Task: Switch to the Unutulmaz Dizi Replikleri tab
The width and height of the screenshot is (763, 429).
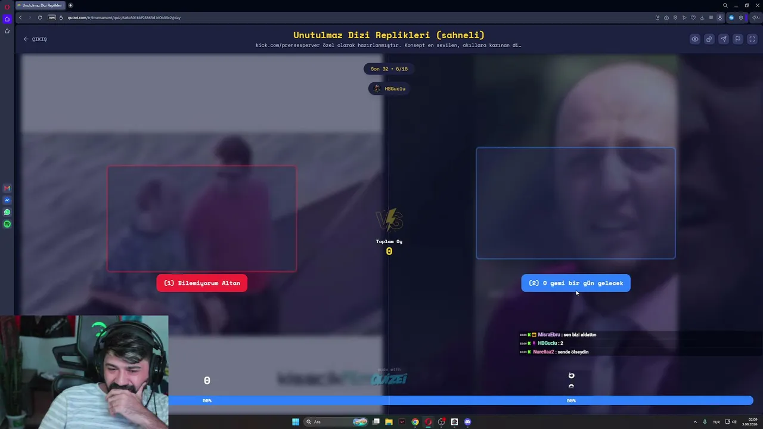Action: coord(41,5)
